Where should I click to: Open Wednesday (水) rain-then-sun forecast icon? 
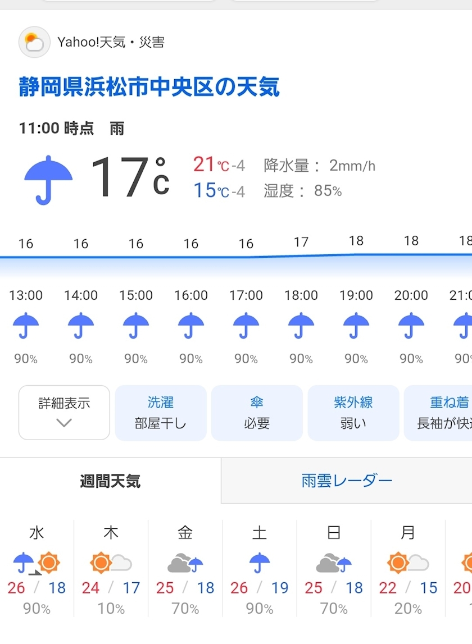point(37,563)
